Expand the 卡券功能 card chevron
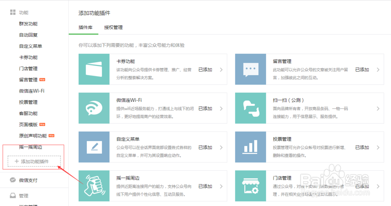 tap(221, 70)
